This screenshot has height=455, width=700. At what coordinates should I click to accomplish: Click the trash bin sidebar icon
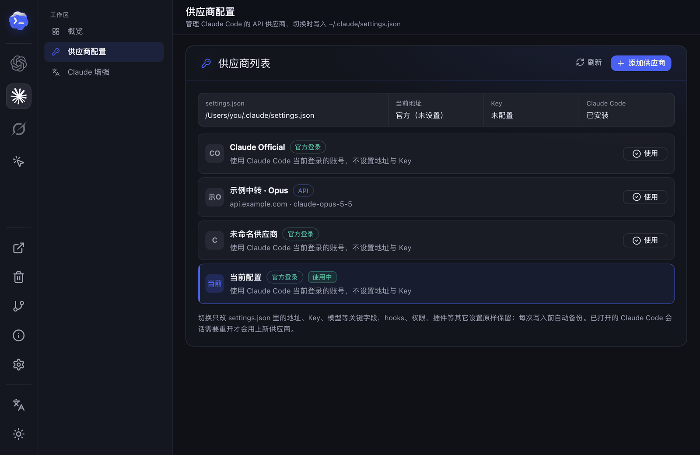pyautogui.click(x=18, y=277)
